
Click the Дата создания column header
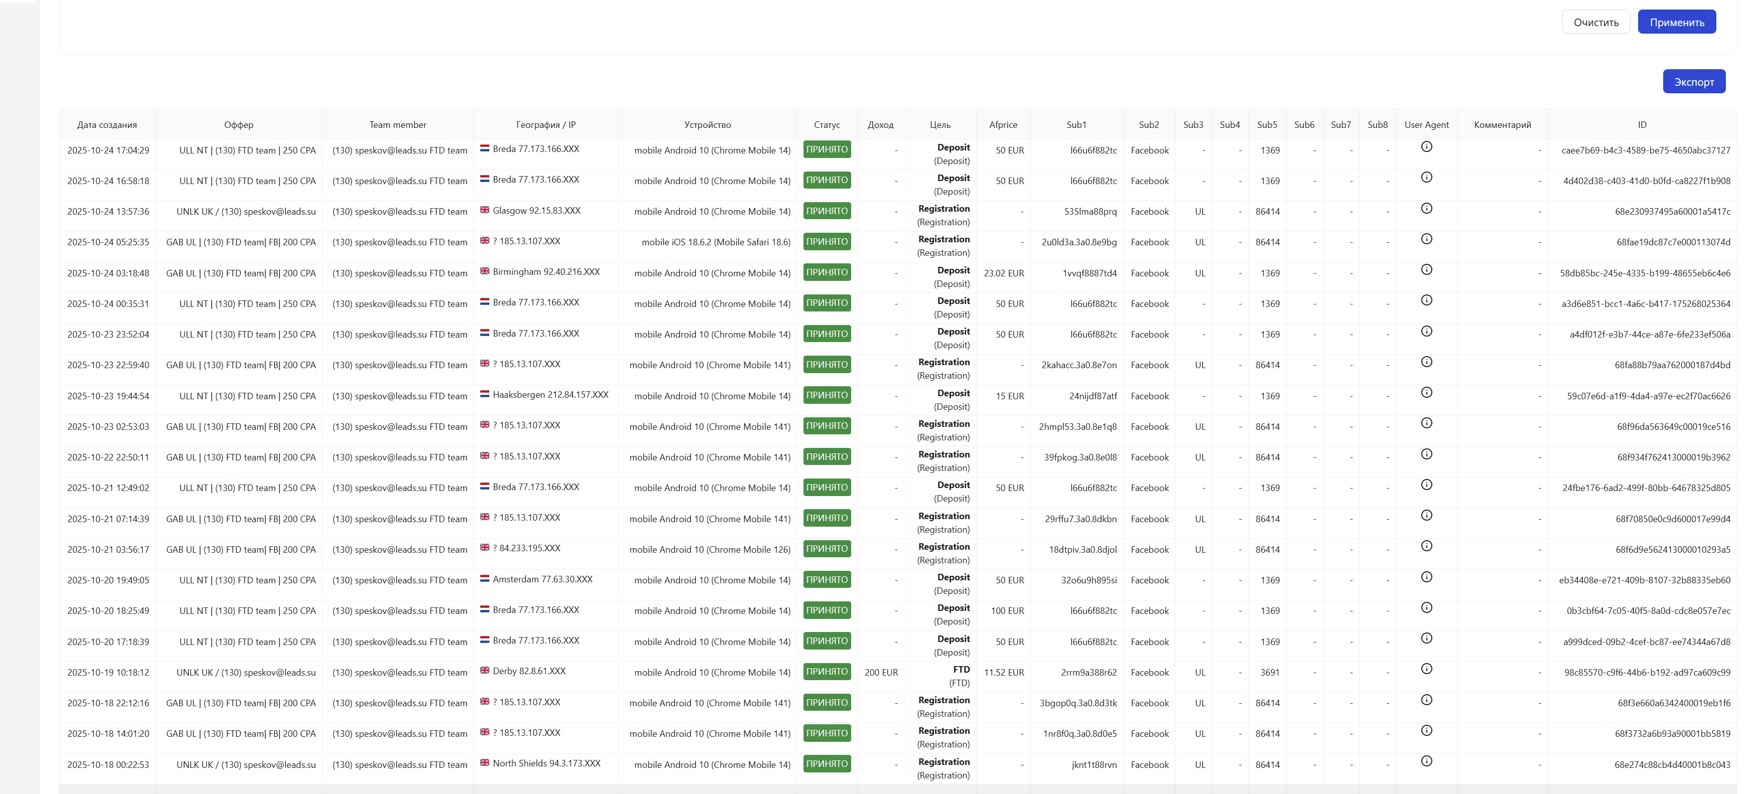click(106, 125)
